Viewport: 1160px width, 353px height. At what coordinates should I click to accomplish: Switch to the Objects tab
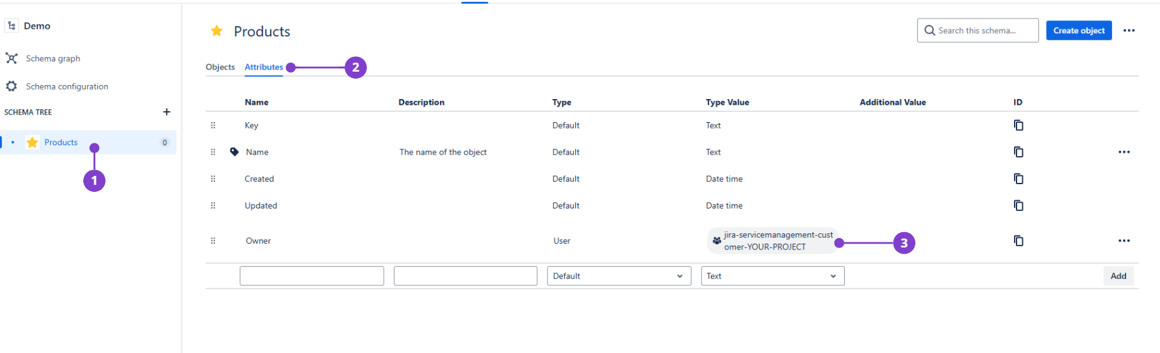coord(220,67)
